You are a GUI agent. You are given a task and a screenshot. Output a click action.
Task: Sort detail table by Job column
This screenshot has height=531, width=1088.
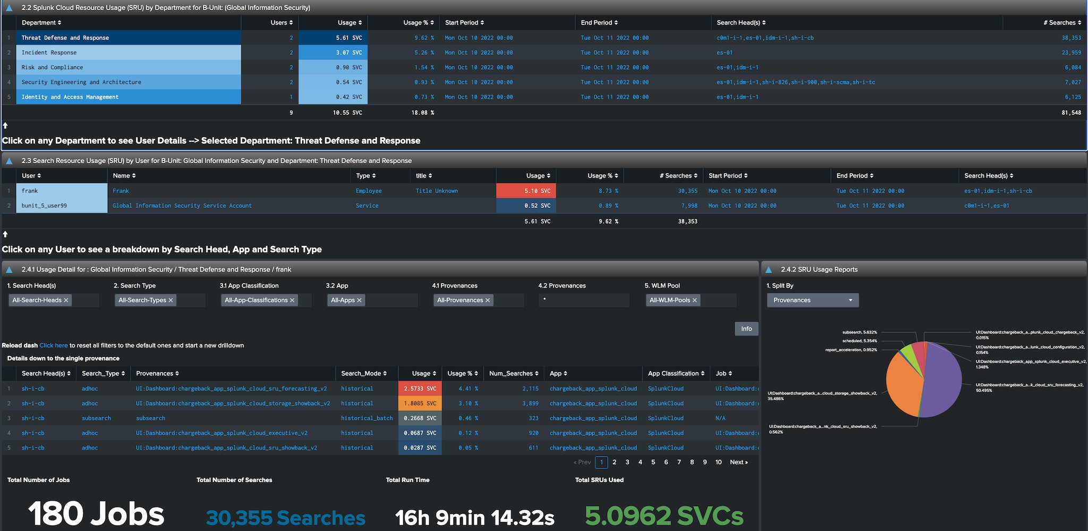(724, 374)
